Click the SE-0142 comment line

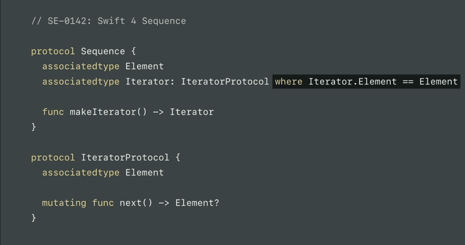108,21
